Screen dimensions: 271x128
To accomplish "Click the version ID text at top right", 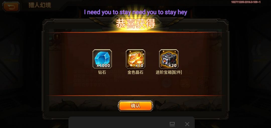I will tap(246, 2).
